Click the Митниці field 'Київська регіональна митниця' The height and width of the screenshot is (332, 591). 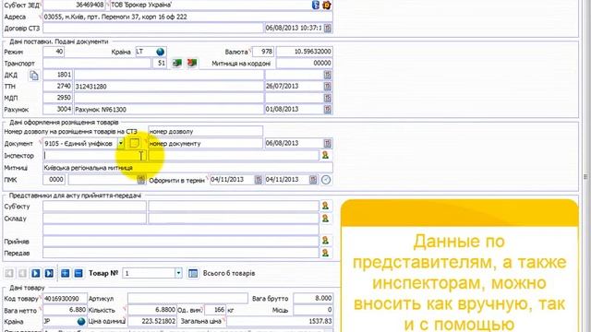(187, 168)
